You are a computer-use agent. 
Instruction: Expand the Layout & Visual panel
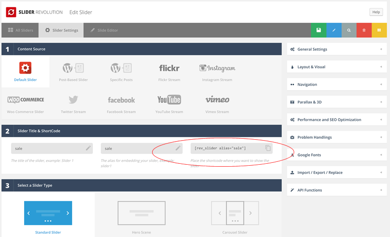pyautogui.click(x=337, y=67)
